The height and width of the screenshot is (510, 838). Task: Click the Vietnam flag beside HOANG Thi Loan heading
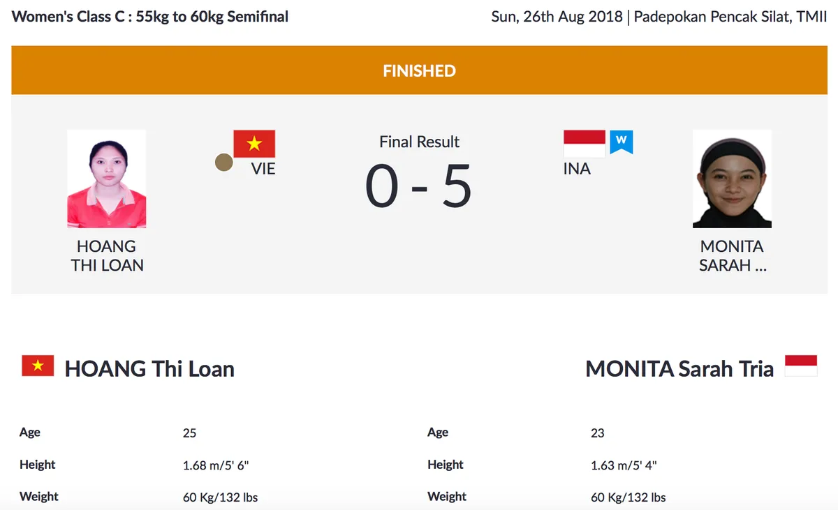point(38,366)
